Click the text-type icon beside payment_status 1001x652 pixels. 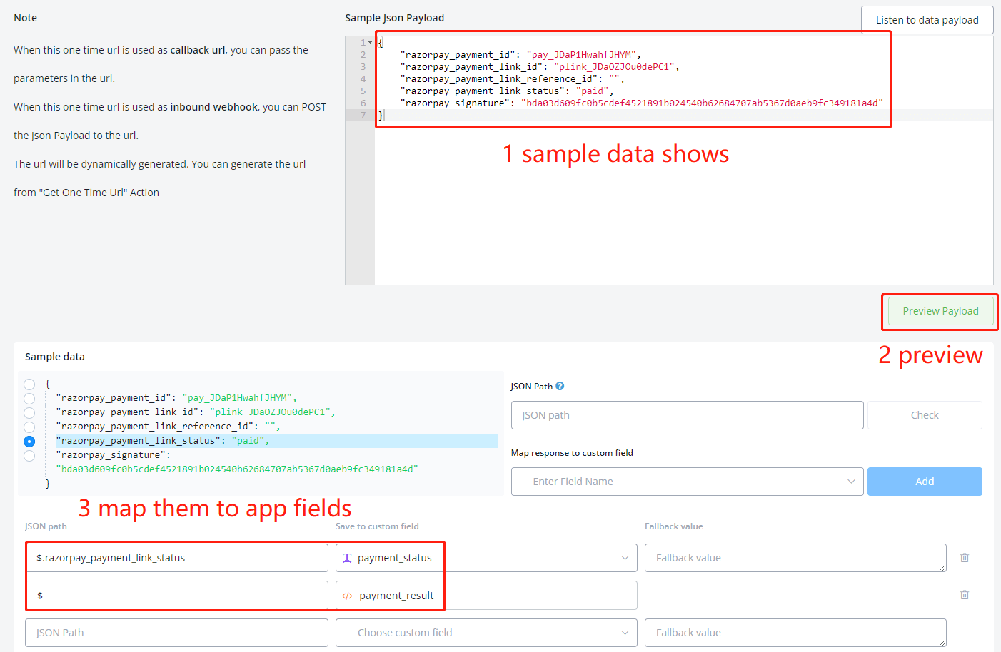[x=347, y=558]
